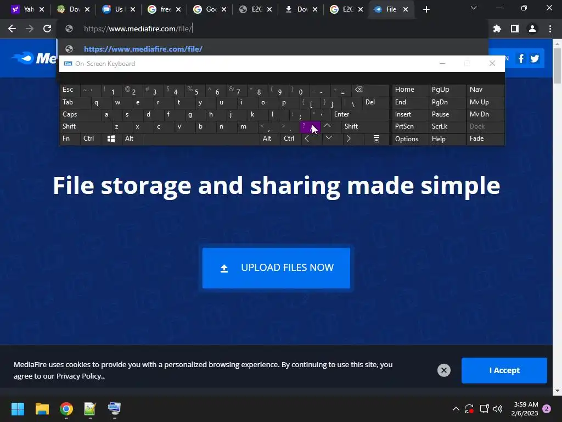Open MediaFire's Twitter page icon
Viewport: 562px width, 422px height.
(535, 58)
